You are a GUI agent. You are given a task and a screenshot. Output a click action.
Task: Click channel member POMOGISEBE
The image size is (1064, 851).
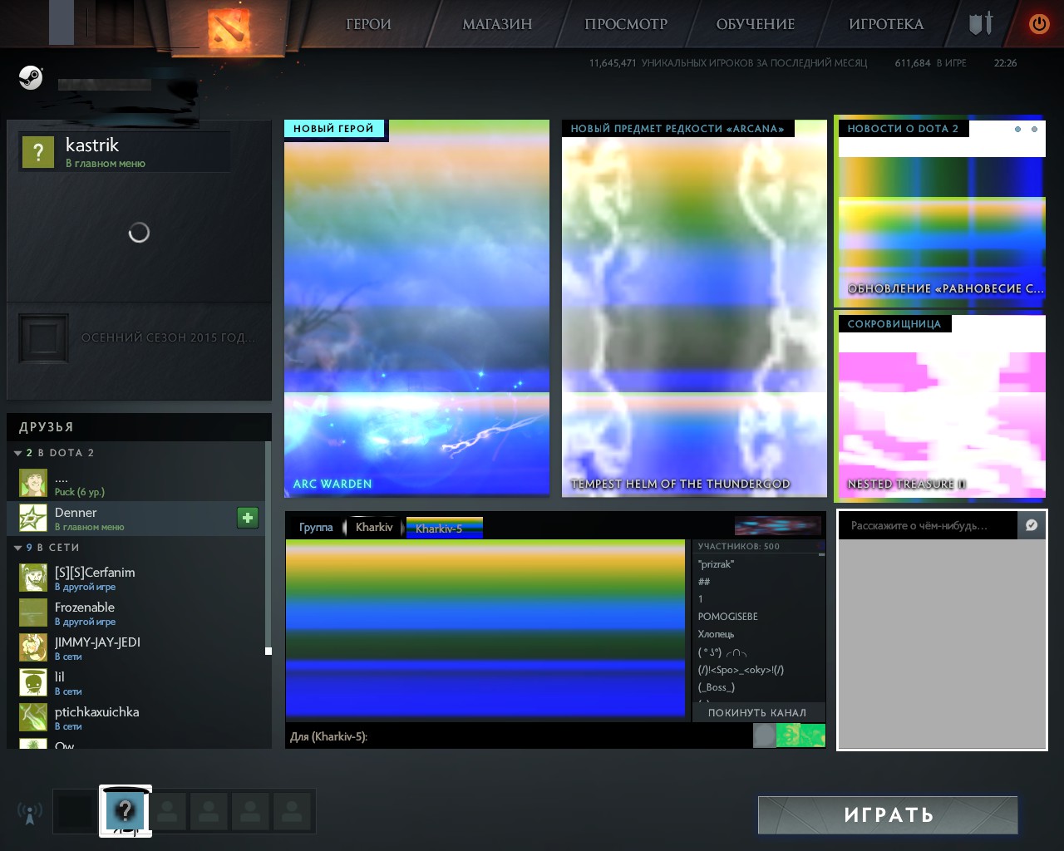pyautogui.click(x=728, y=617)
